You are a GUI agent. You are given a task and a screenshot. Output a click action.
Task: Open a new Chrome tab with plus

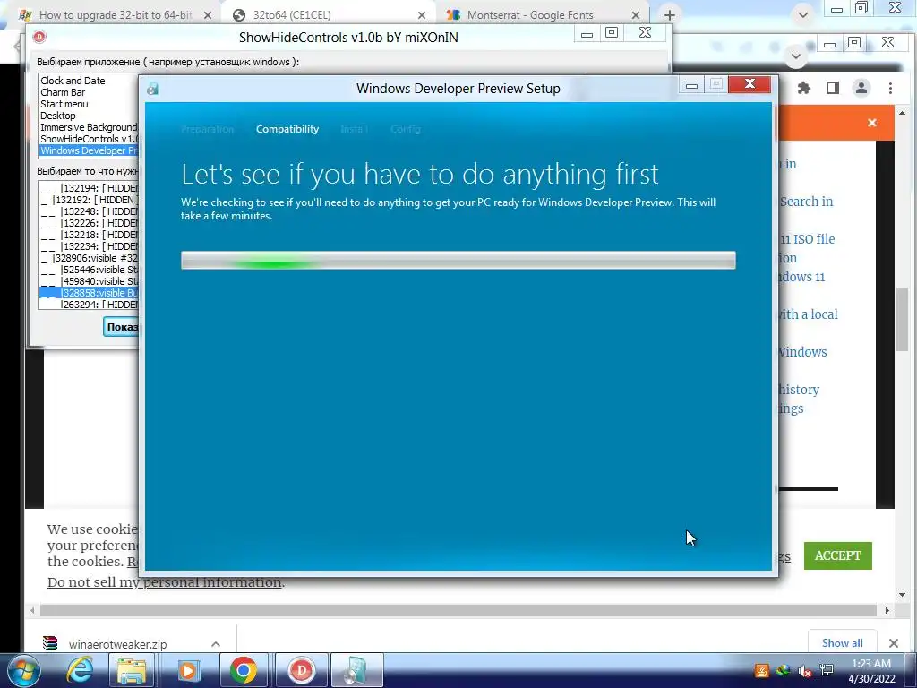[x=670, y=15]
